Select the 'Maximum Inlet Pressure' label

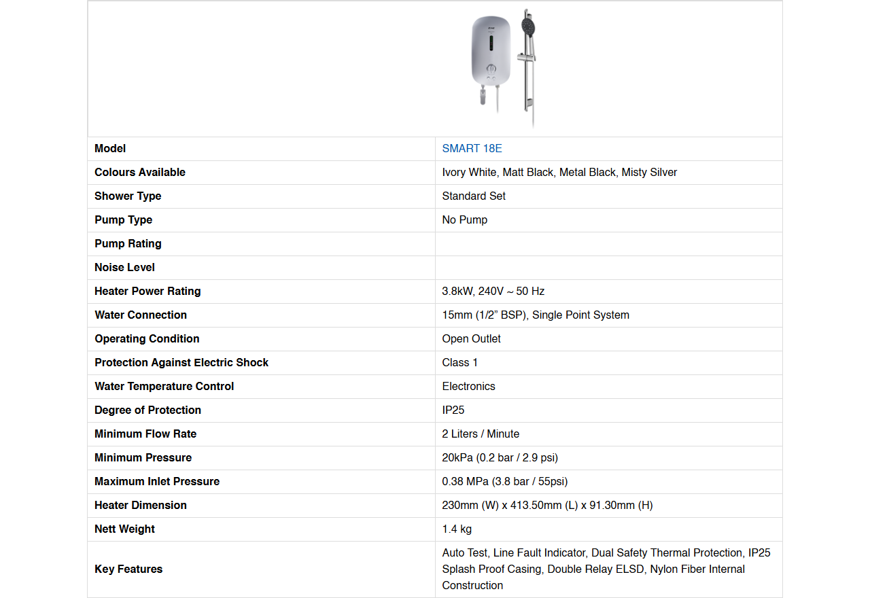tap(157, 481)
